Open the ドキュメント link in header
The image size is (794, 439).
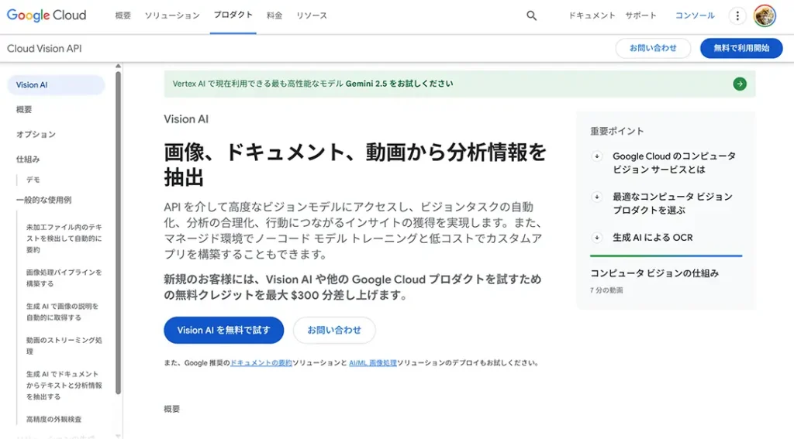point(592,15)
